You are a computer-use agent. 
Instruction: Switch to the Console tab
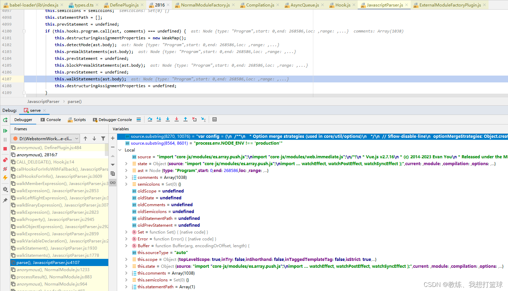click(51, 120)
